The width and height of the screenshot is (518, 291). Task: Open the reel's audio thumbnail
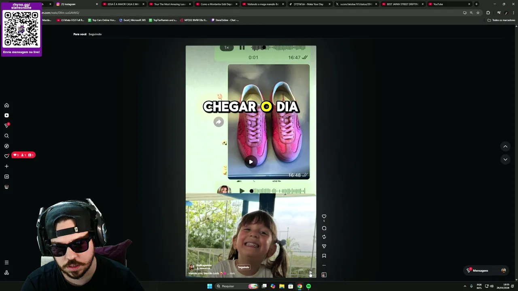324,275
